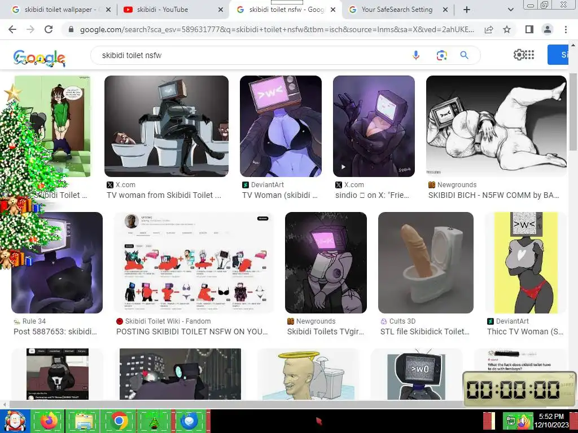
Task: Click the 00:00:00 timer widget
Action: [x=519, y=390]
